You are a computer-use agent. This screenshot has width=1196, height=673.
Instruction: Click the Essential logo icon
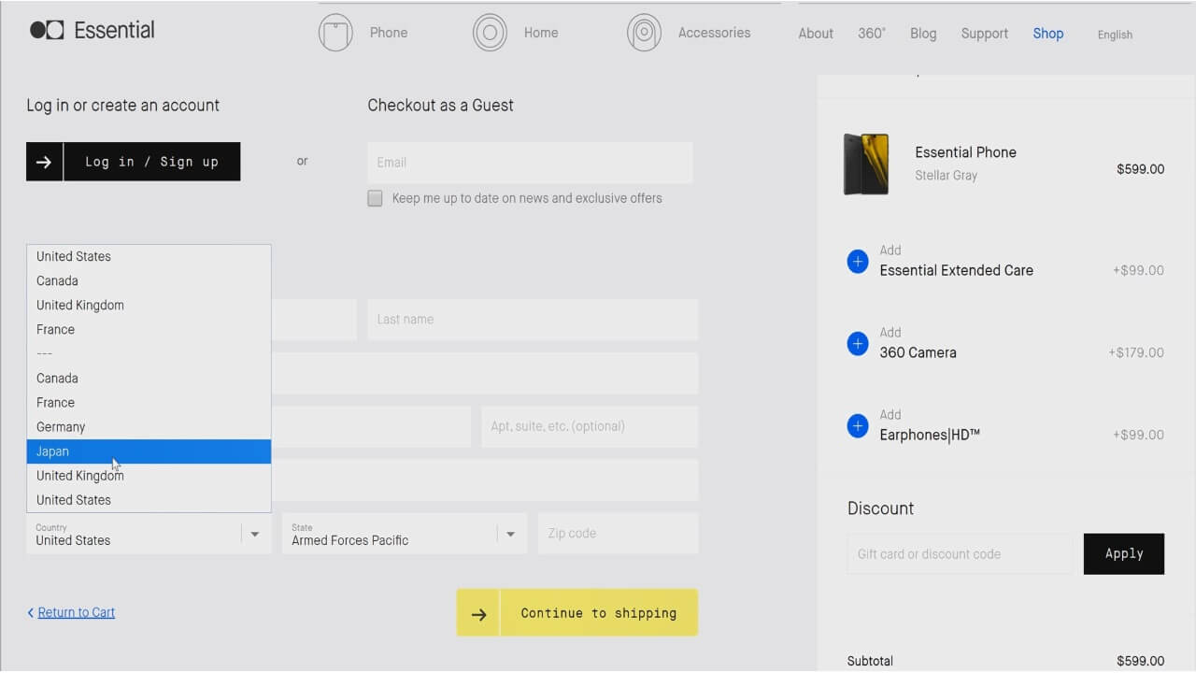[x=47, y=30]
